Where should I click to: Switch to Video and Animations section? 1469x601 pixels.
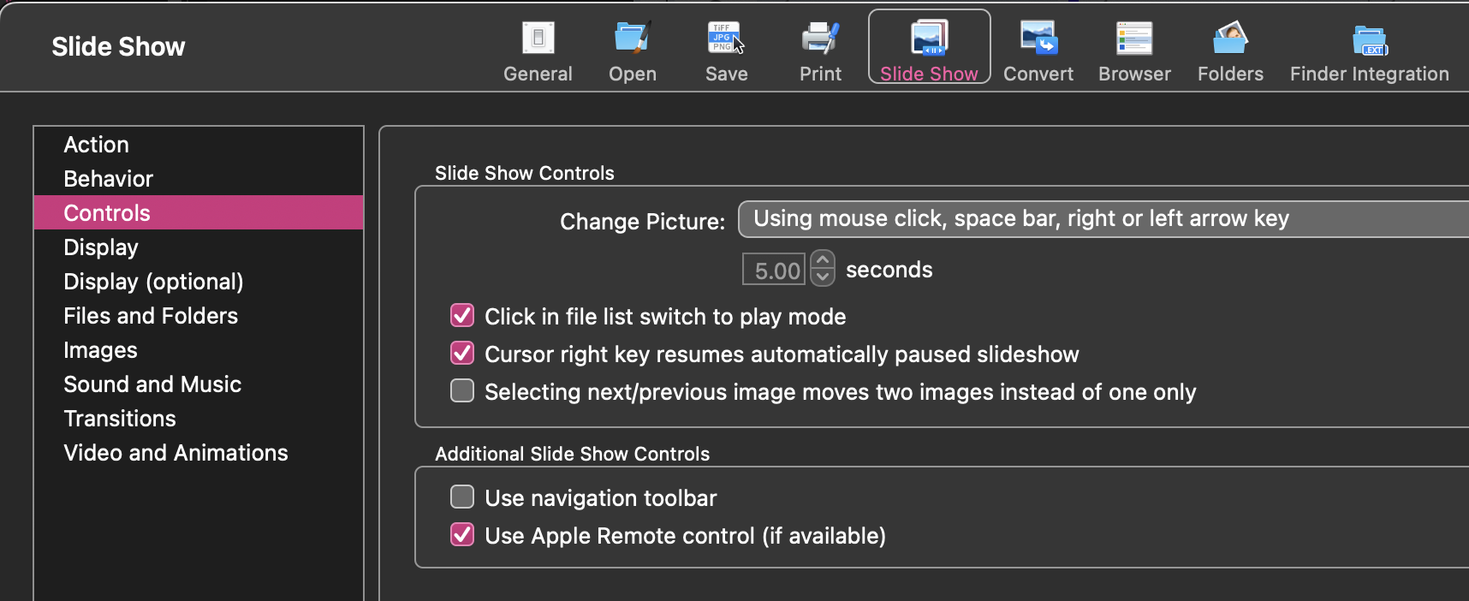(x=175, y=453)
